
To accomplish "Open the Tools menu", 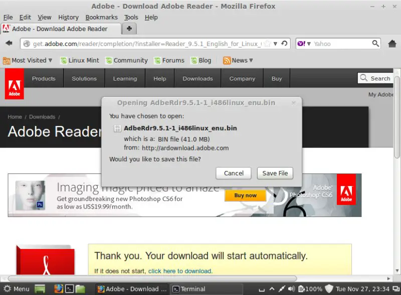I will [x=131, y=17].
